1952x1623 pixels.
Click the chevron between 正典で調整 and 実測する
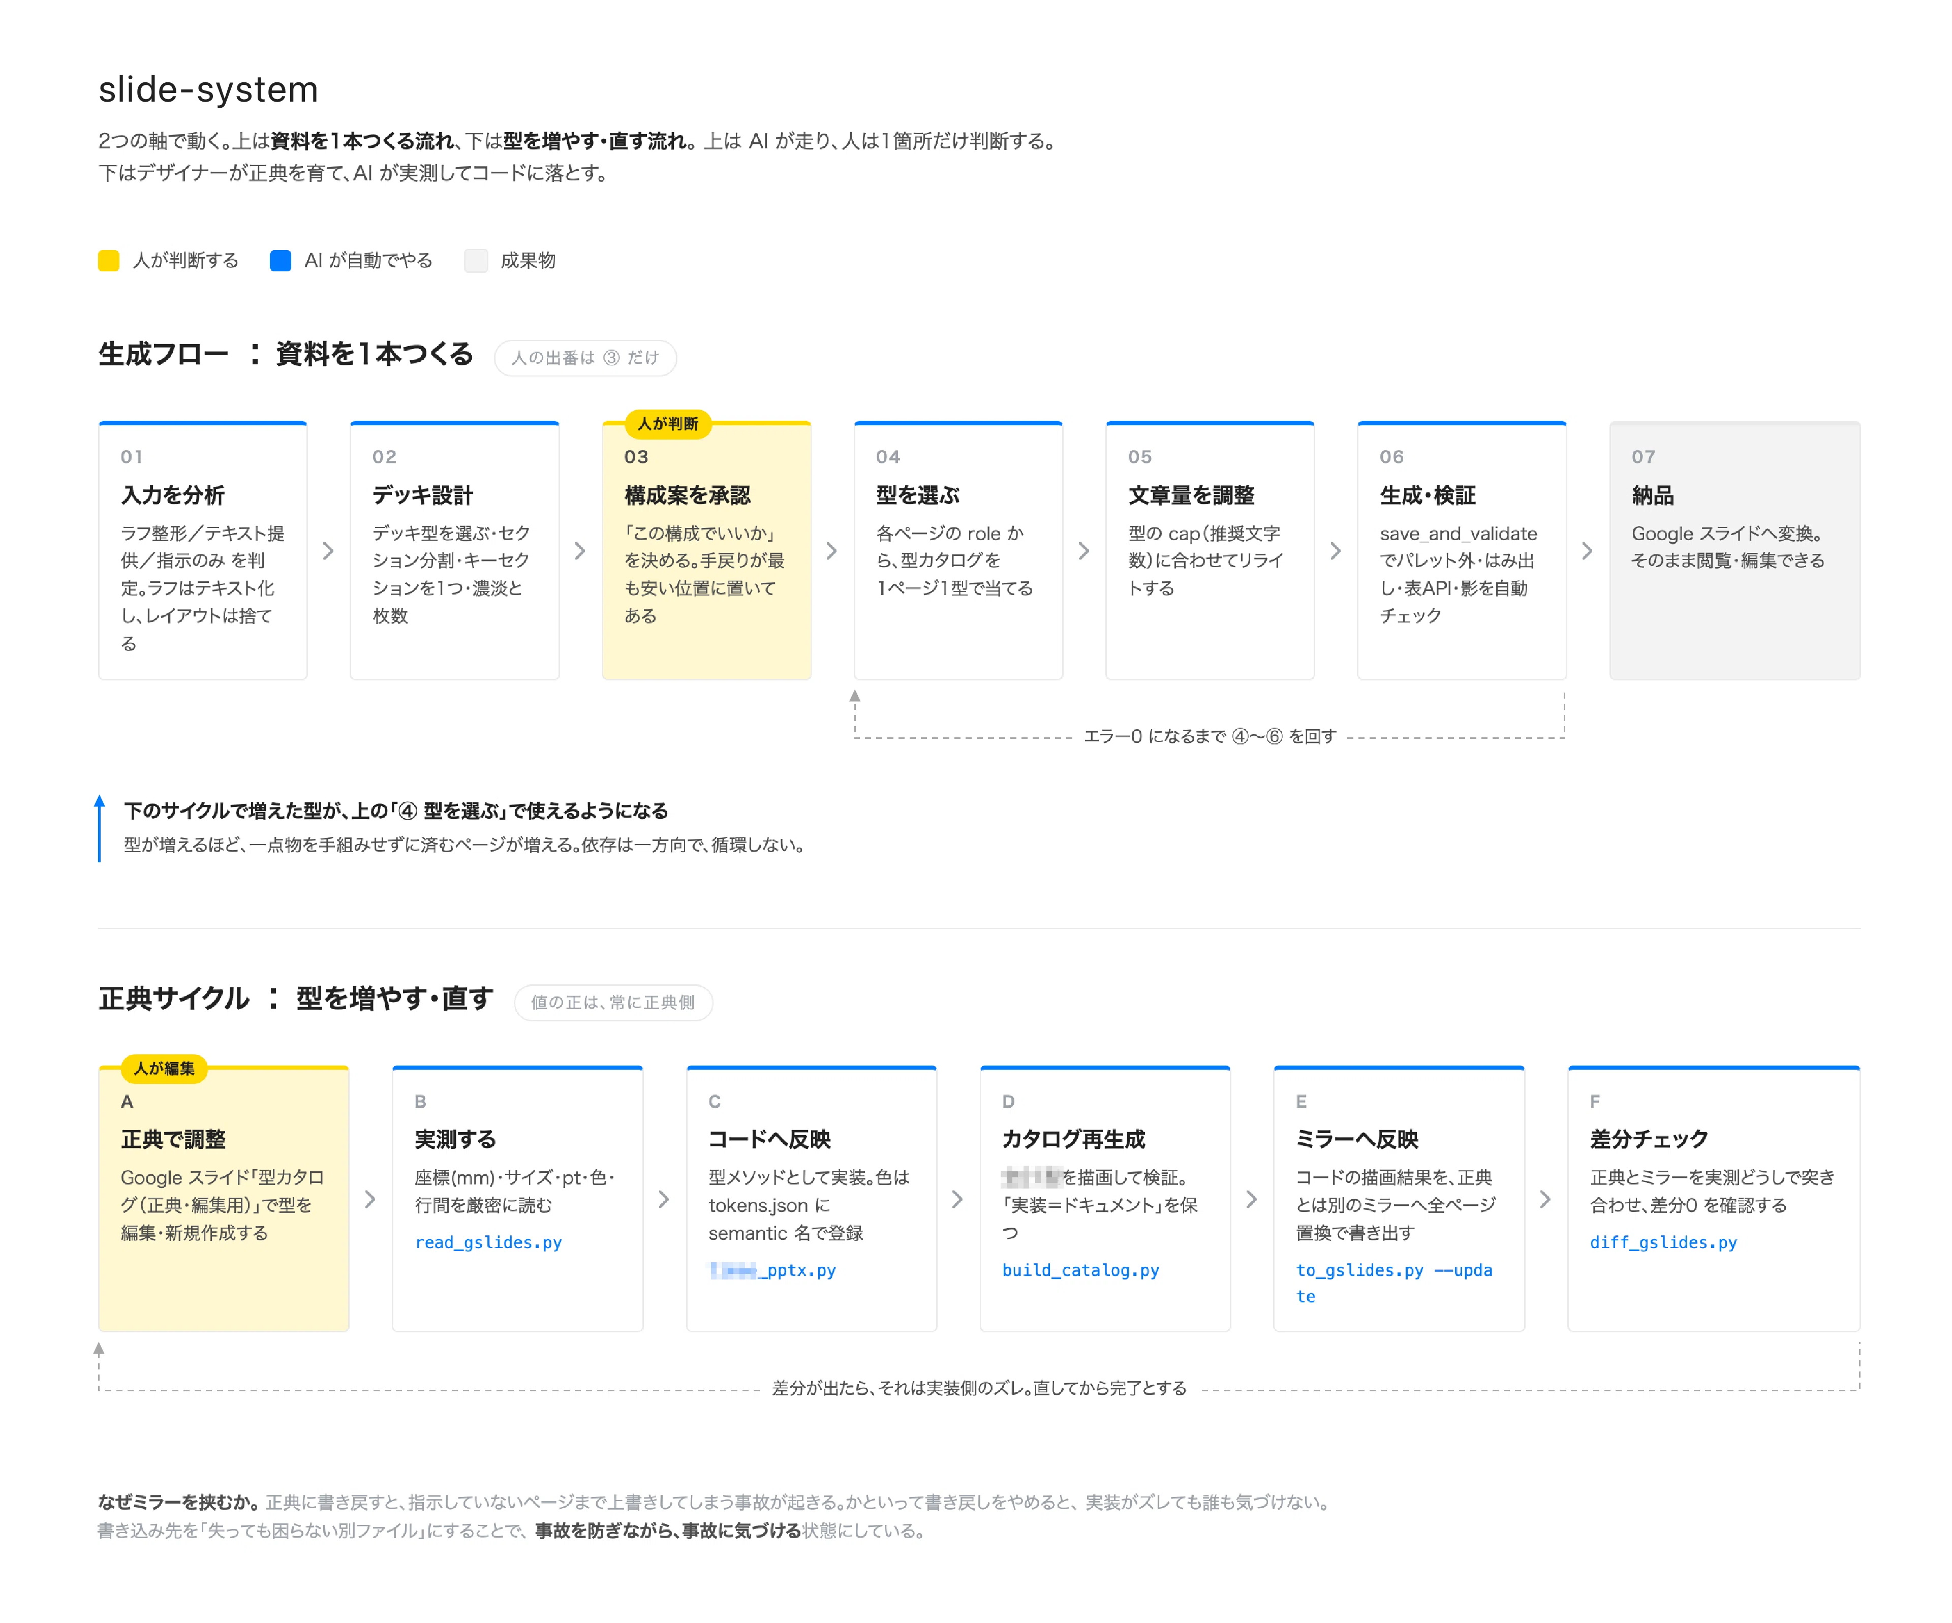click(x=370, y=1199)
